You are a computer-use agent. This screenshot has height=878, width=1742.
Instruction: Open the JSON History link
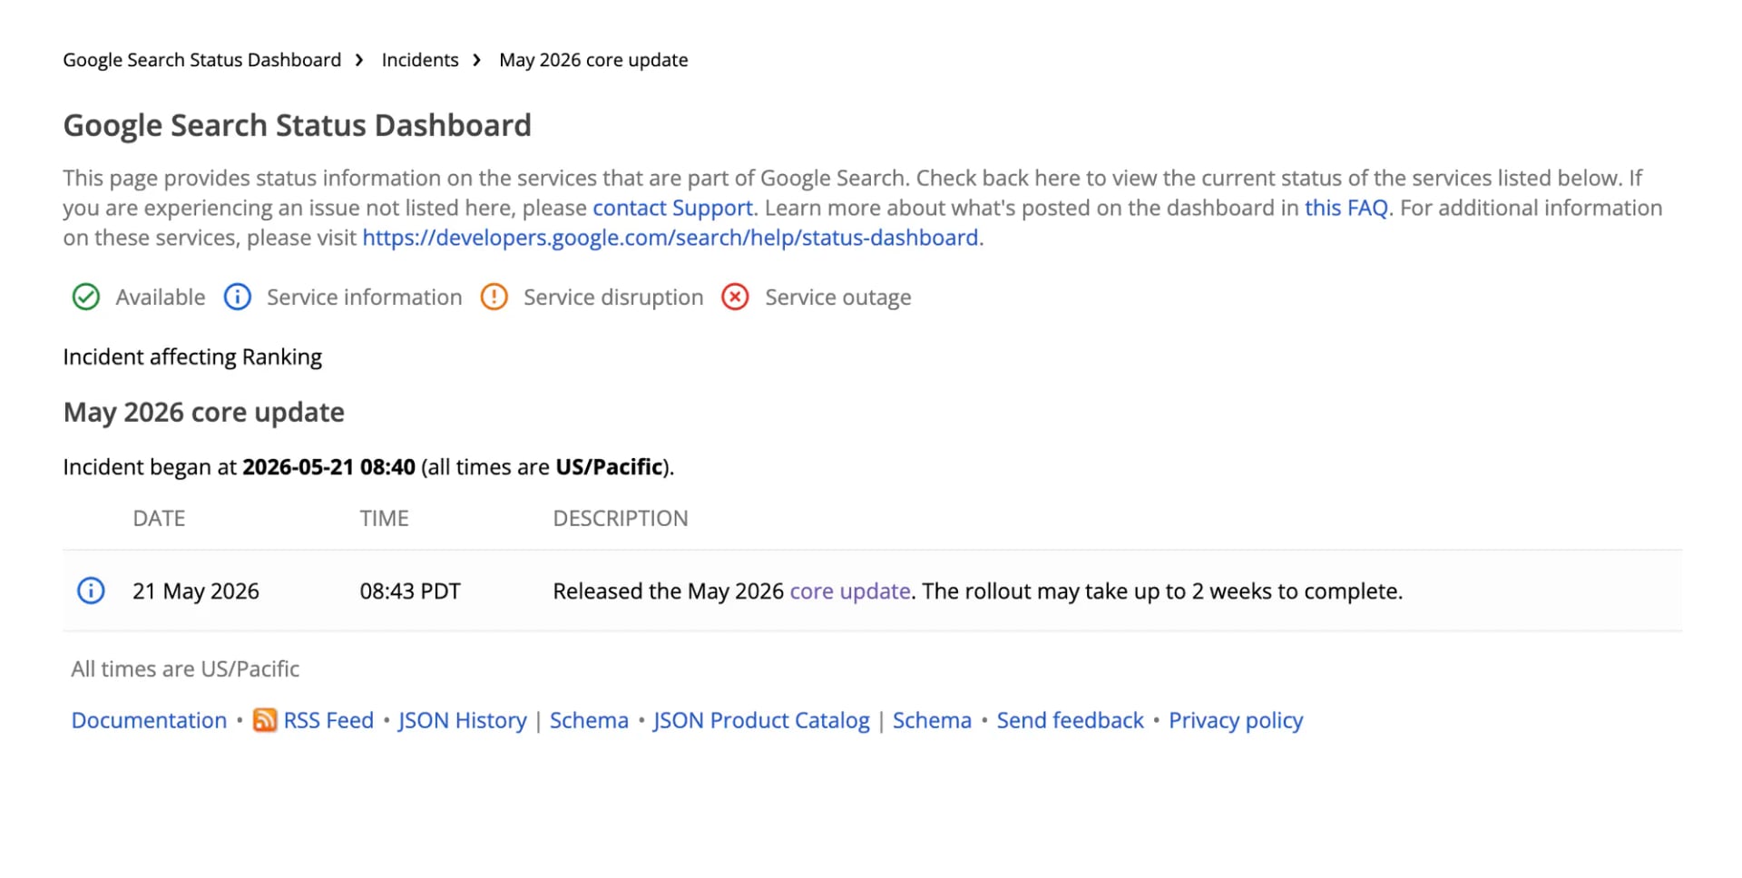click(463, 720)
